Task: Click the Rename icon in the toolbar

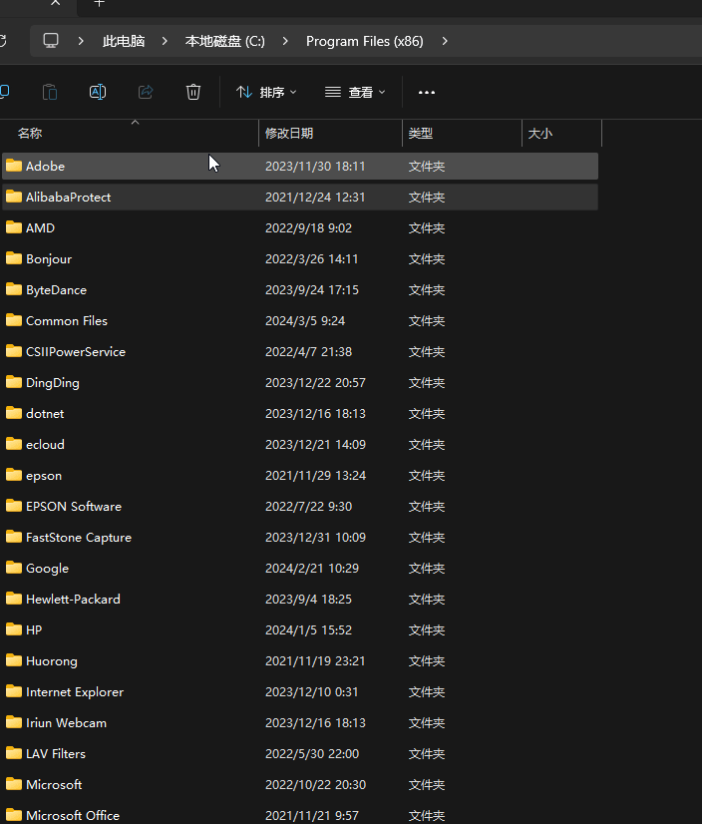Action: pyautogui.click(x=98, y=92)
